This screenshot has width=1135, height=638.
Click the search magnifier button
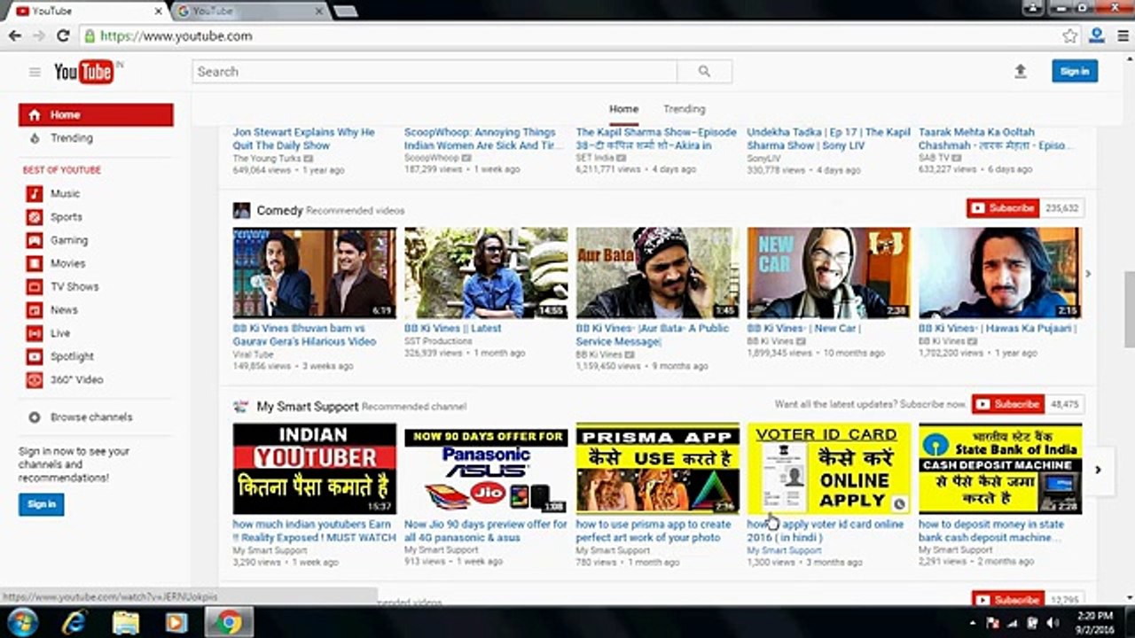coord(704,72)
